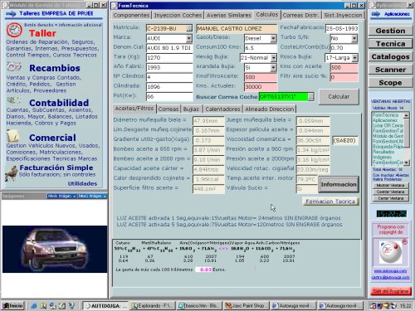Click the browse button beside Buscar Correa Coche

click(310, 97)
